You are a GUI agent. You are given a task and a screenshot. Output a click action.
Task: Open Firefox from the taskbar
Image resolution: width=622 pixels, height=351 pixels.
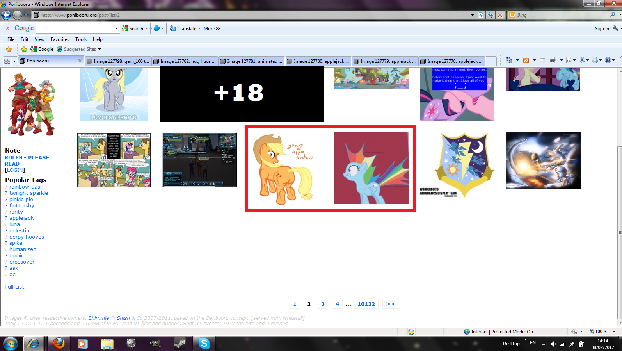point(59,344)
